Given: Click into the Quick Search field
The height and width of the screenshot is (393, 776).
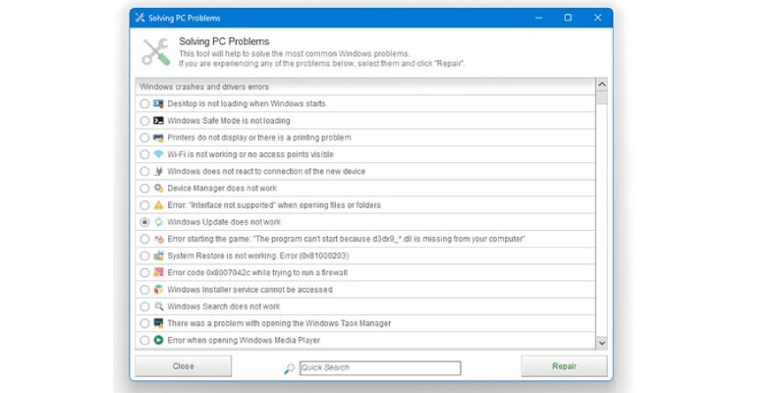Looking at the screenshot, I should click(379, 368).
